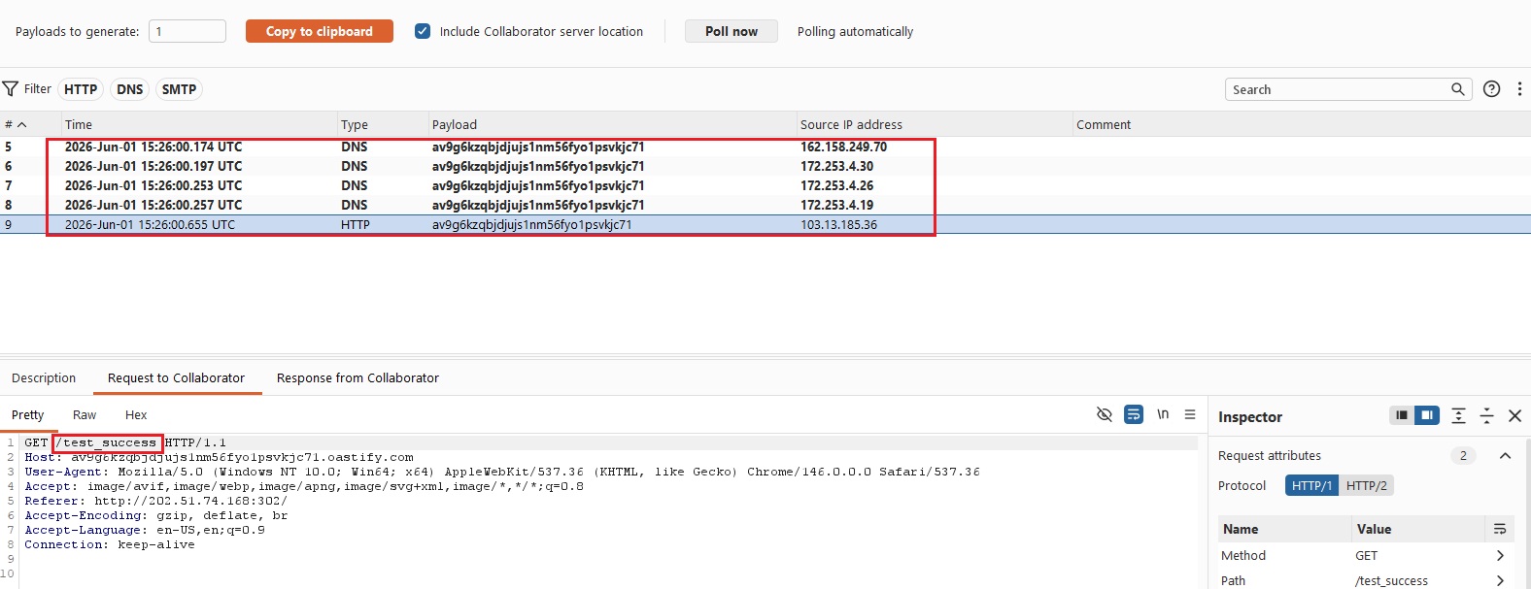This screenshot has width=1531, height=589.
Task: Select interaction row 5 from 162.158.249.70
Action: [765, 147]
